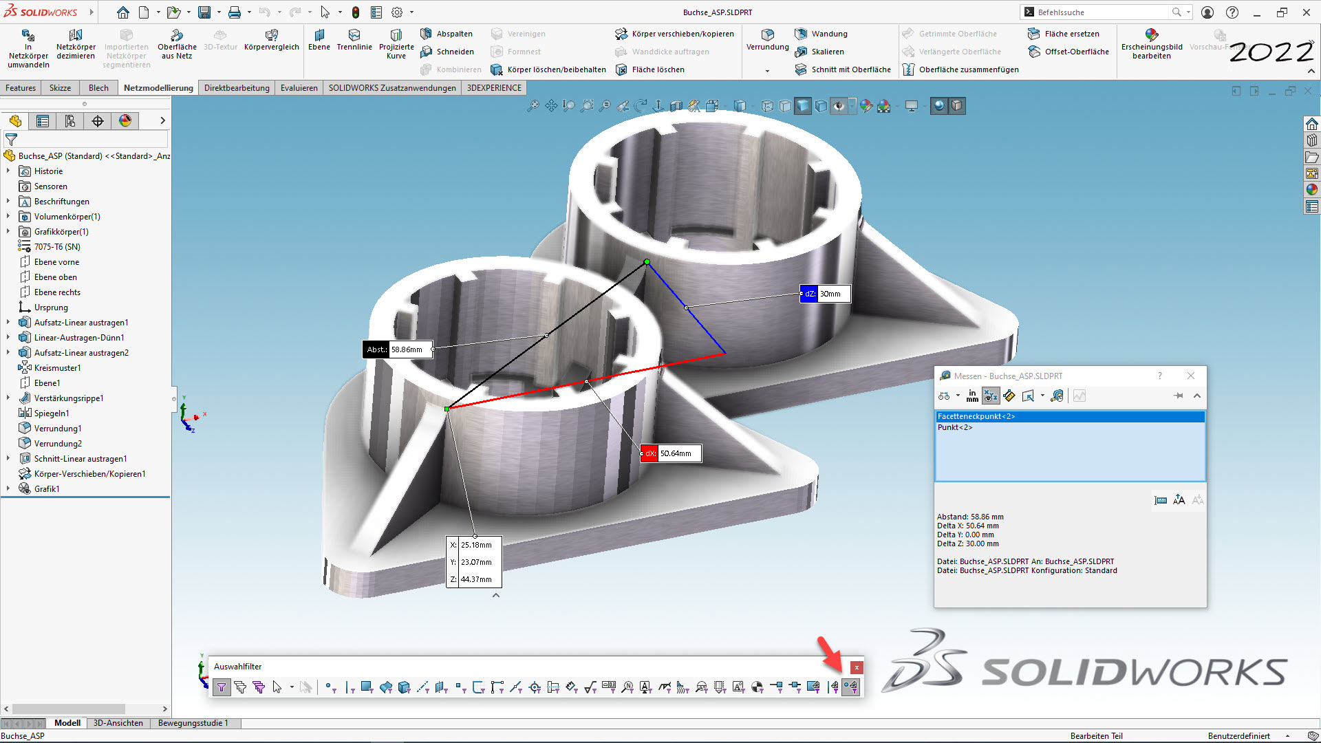The width and height of the screenshot is (1321, 743).
Task: Click increase font size icon in Messen dialog
Action: coord(1179,499)
